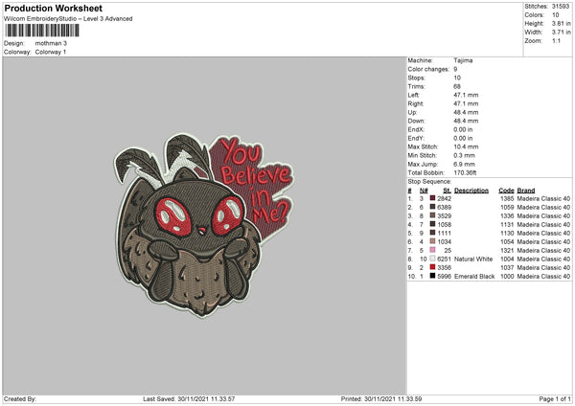This screenshot has width=575, height=406.
Task: Click the 'Color changes:' label
Action: pos(428,69)
